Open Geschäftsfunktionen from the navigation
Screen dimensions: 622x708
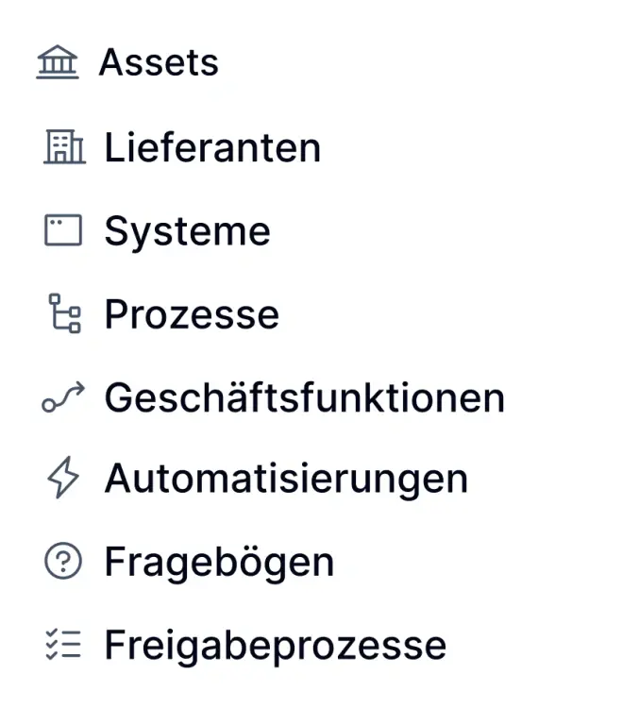click(x=304, y=397)
